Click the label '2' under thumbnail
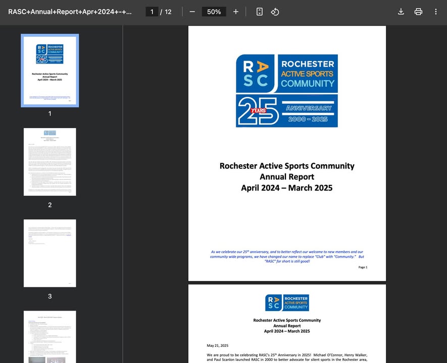 pos(50,205)
